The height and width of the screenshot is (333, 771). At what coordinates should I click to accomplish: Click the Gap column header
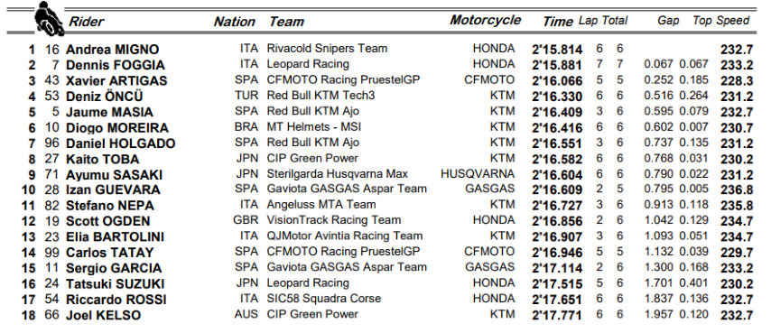coord(668,21)
